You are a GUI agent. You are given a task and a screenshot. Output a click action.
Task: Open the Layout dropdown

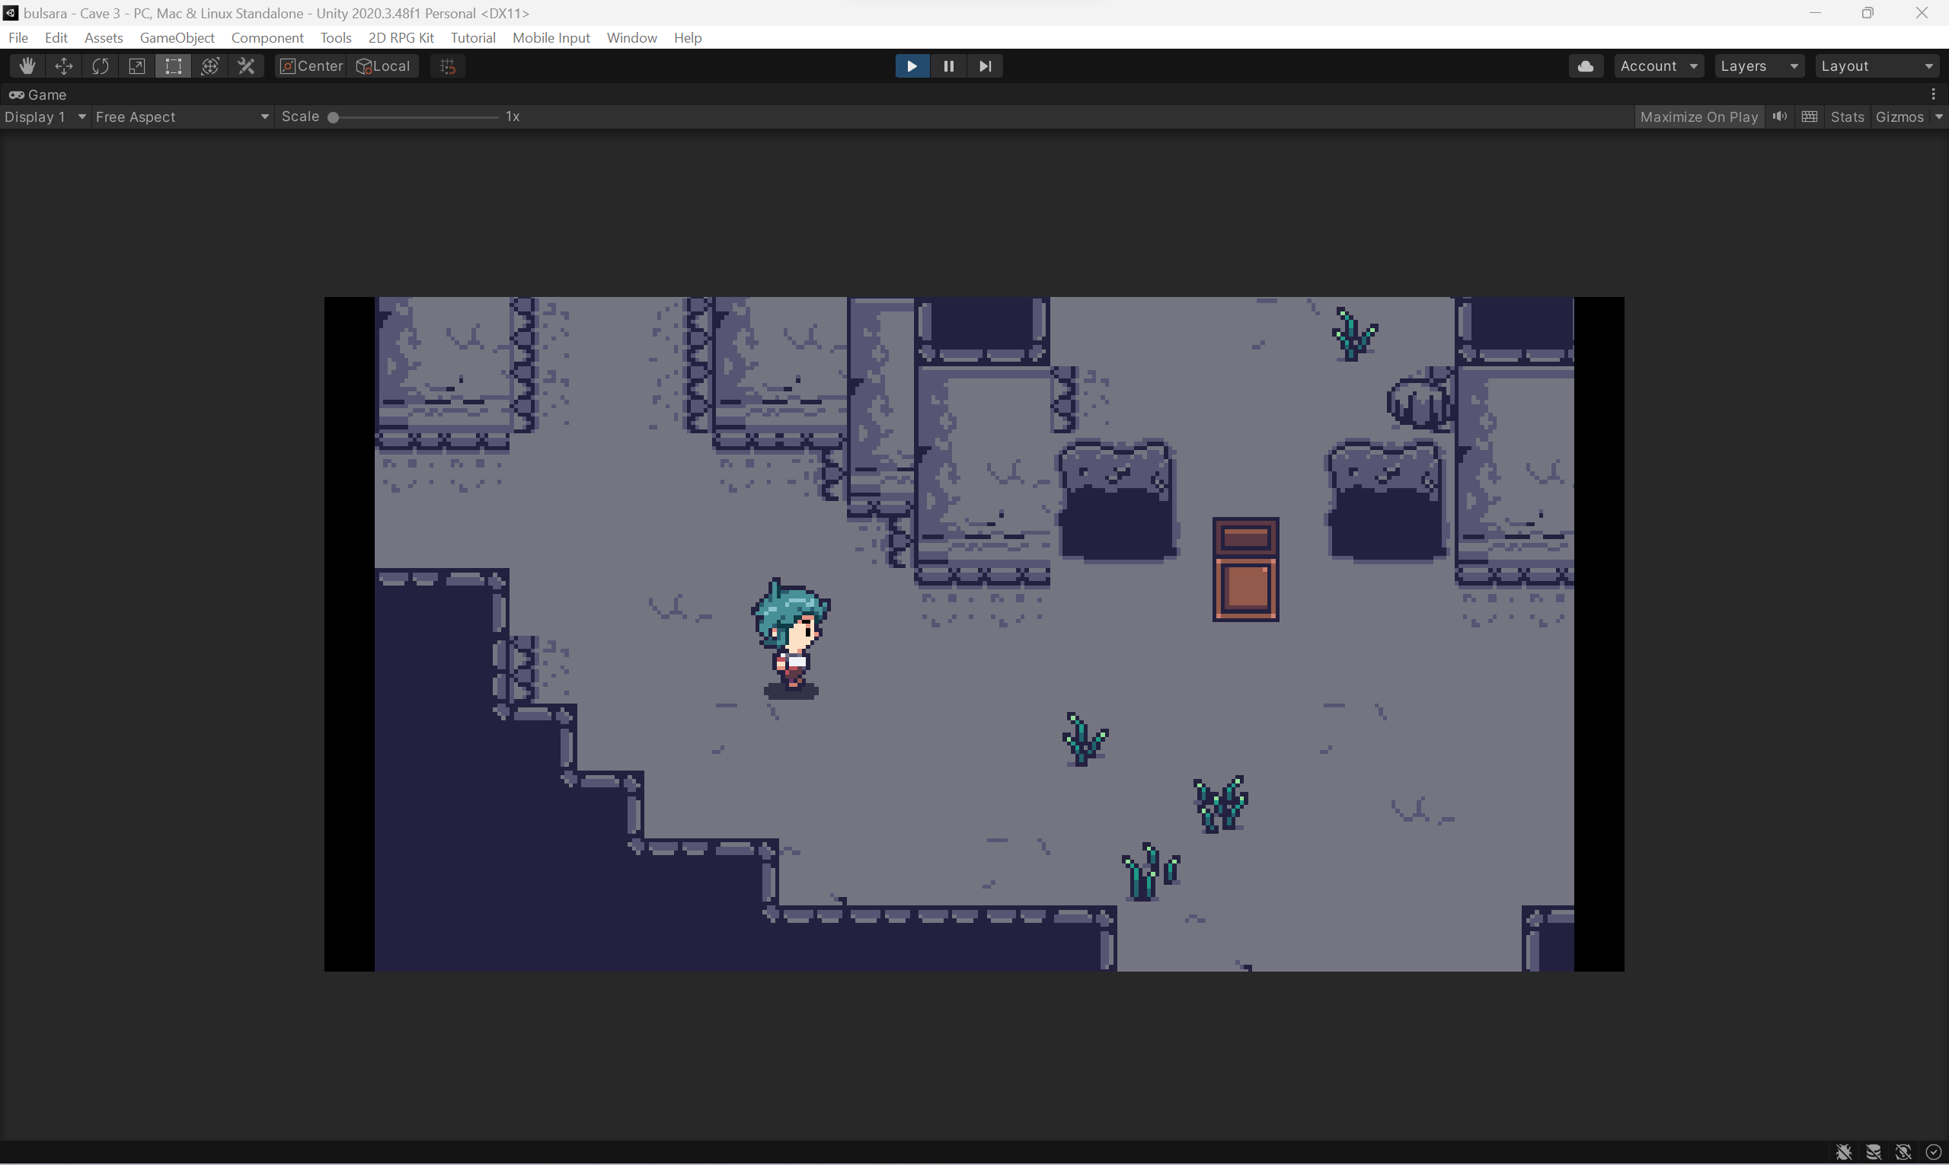[x=1877, y=66]
